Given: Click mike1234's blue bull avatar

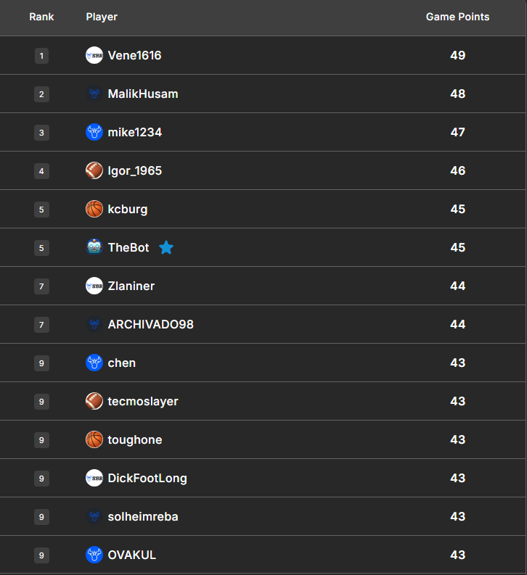Looking at the screenshot, I should click(x=94, y=132).
